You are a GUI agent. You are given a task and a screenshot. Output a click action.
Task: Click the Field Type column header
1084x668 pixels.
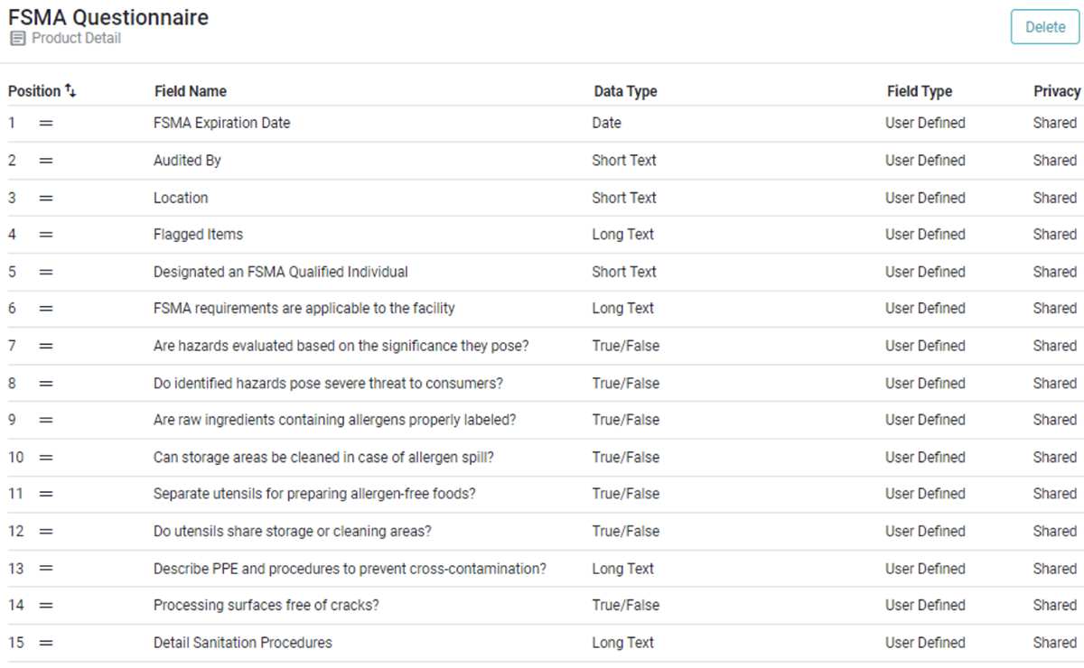[x=919, y=91]
